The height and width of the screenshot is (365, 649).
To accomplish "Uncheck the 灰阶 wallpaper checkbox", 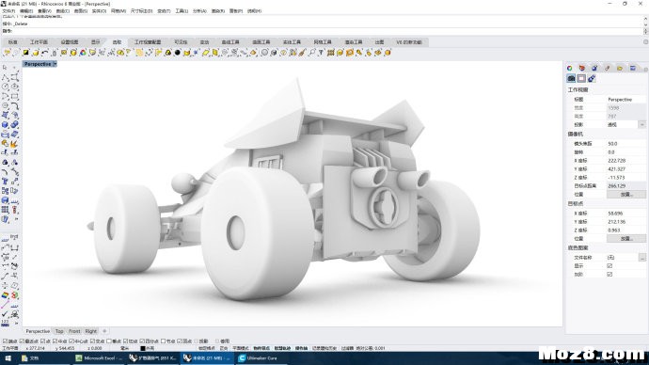I will click(x=609, y=275).
